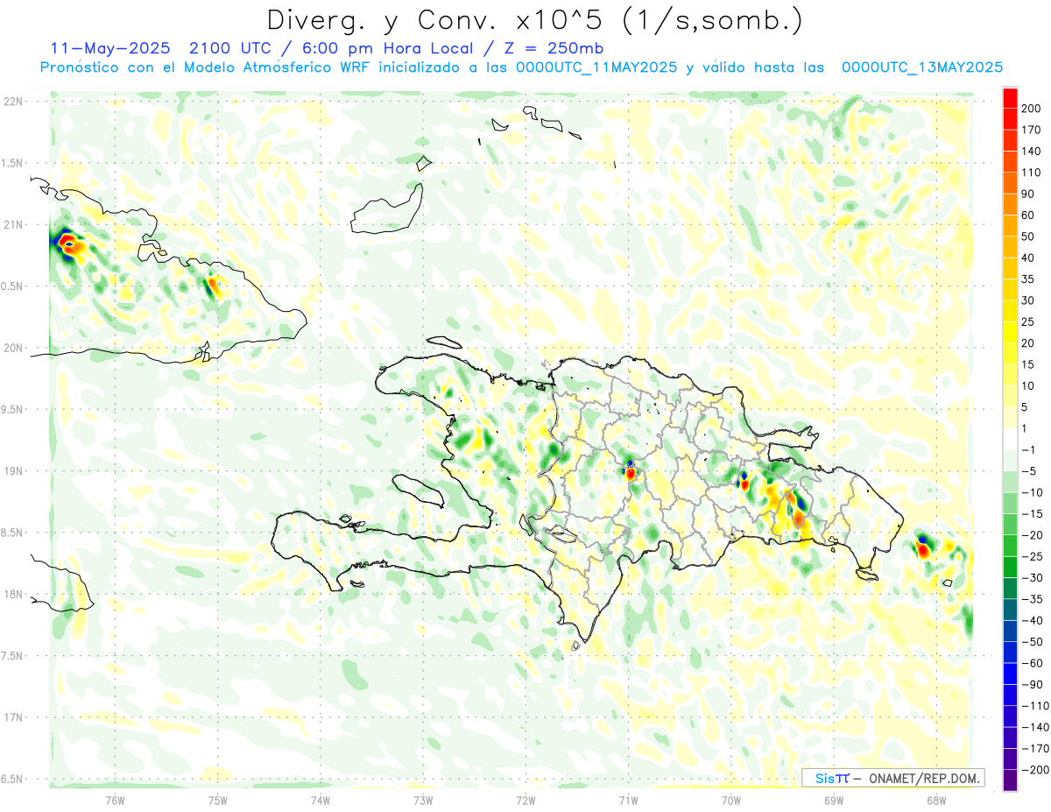Click the positive 90 color bar label

click(1028, 194)
